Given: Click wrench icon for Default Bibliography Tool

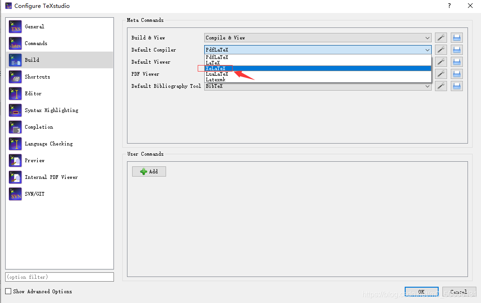Looking at the screenshot, I should 441,86.
